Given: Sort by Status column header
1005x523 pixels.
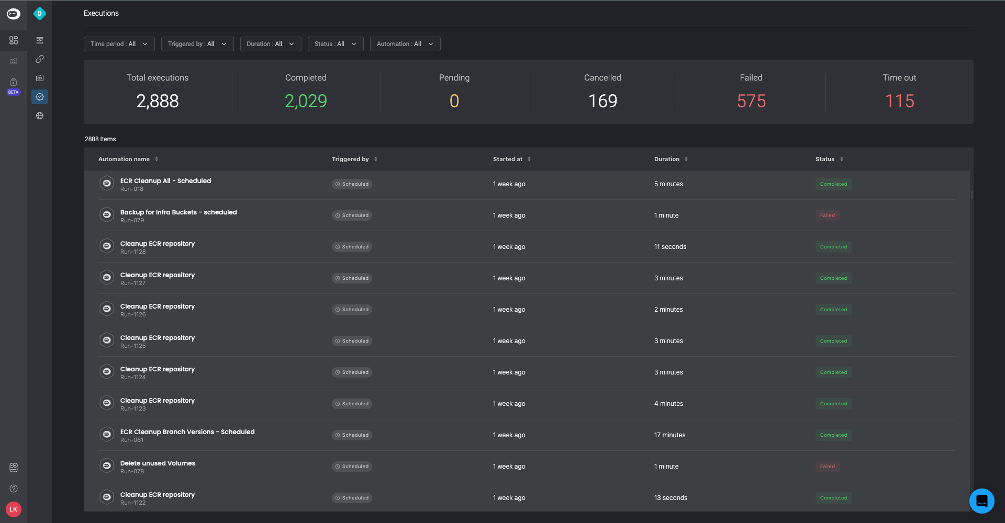Looking at the screenshot, I should pos(829,159).
